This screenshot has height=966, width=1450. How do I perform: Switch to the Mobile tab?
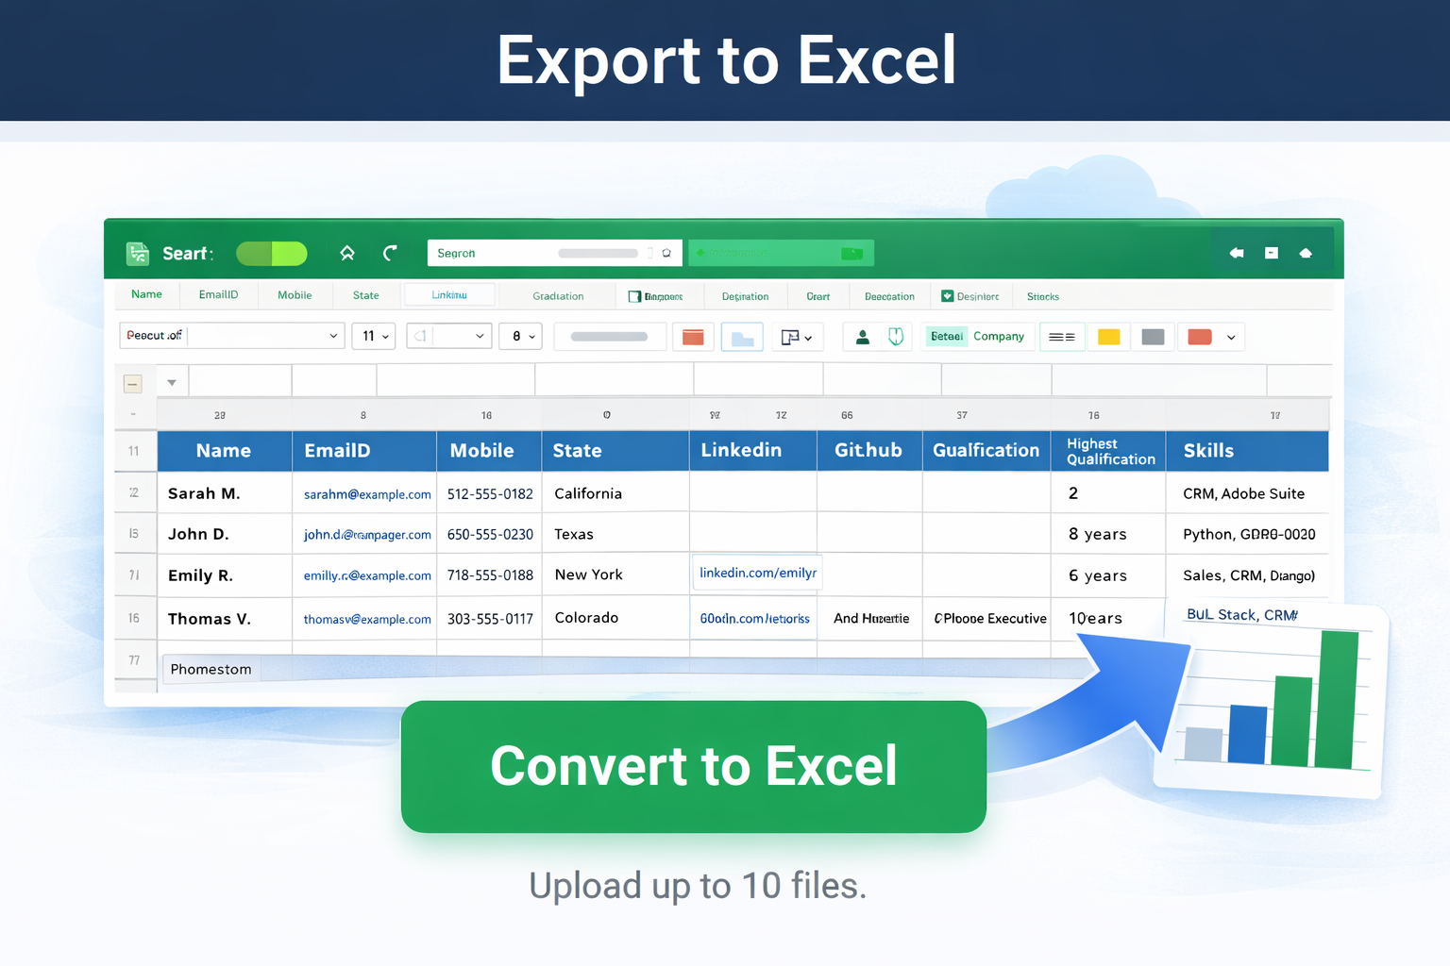click(x=295, y=295)
